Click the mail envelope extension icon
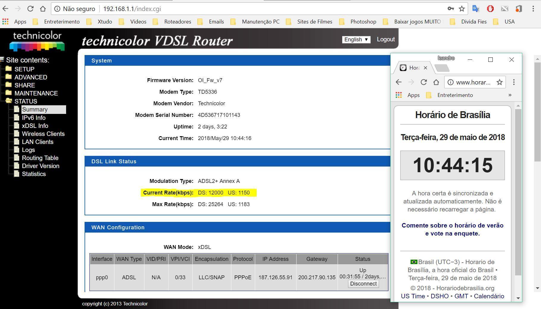 504,9
